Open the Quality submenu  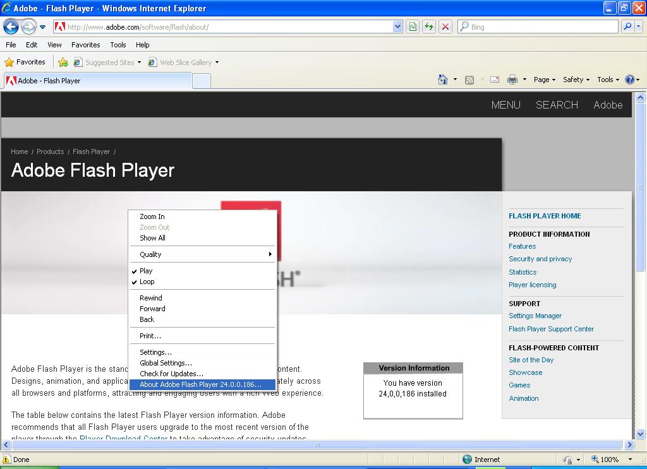pos(202,254)
